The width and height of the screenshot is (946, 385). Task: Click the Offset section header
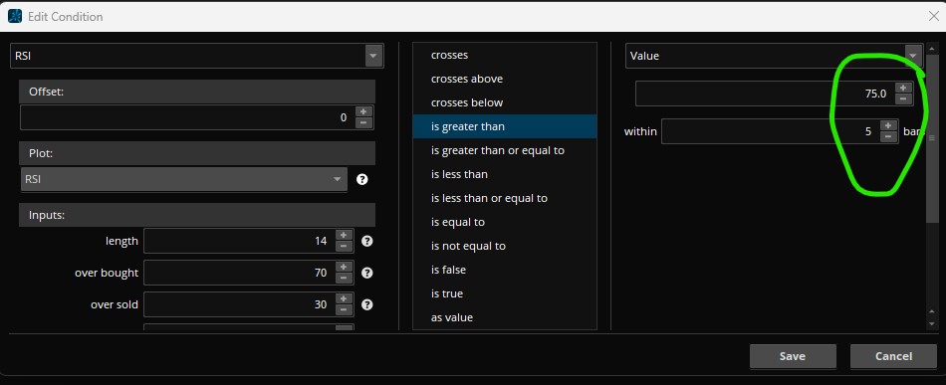197,92
